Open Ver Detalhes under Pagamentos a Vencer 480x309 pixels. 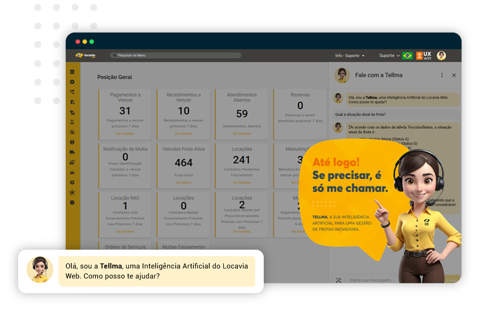125,133
